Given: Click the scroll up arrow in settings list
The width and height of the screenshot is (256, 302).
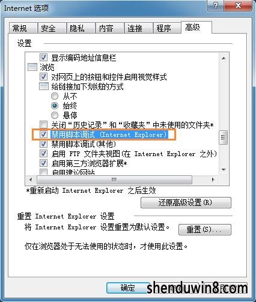Looking at the screenshot, I should tap(224, 58).
